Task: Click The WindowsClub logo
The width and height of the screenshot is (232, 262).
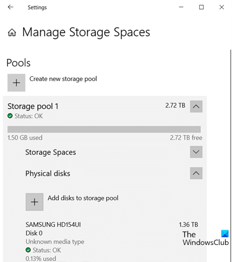Action: [x=205, y=238]
